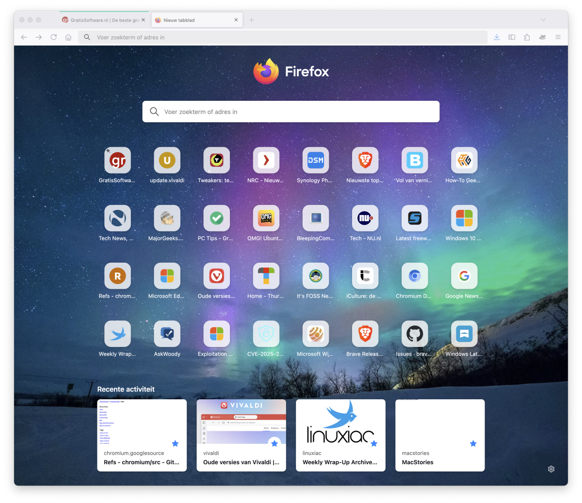Screen dimensions: 582x503
Task: Open the linuxiac Weekly Wrap-Up card
Action: pos(340,435)
